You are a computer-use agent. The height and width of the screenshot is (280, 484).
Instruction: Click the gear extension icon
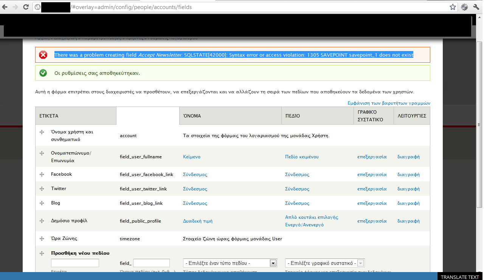464,7
